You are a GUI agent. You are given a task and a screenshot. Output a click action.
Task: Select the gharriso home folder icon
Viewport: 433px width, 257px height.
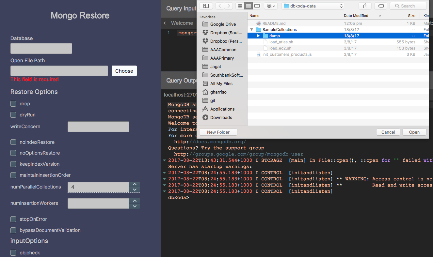coord(205,92)
